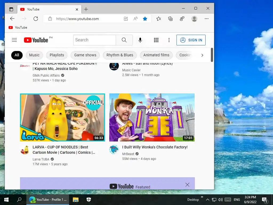Select the All filter chip
This screenshot has height=205, width=273.
click(x=17, y=55)
